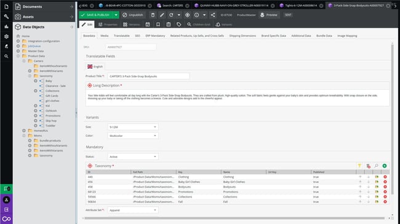Click the rename pencil icon in toolbar

(162, 15)
